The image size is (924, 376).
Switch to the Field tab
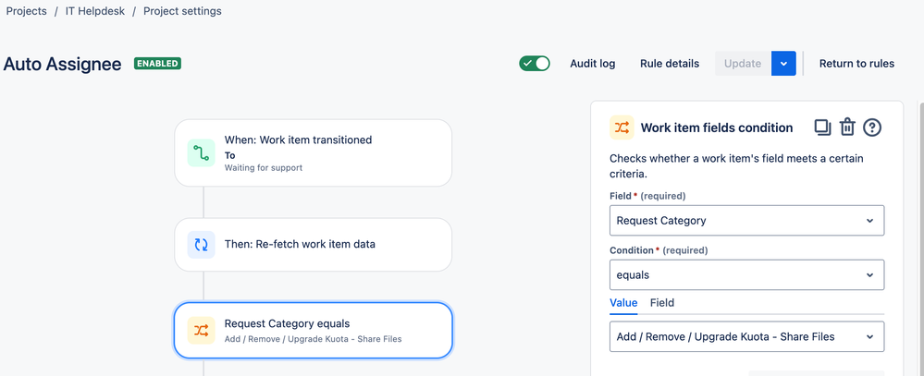click(x=661, y=303)
